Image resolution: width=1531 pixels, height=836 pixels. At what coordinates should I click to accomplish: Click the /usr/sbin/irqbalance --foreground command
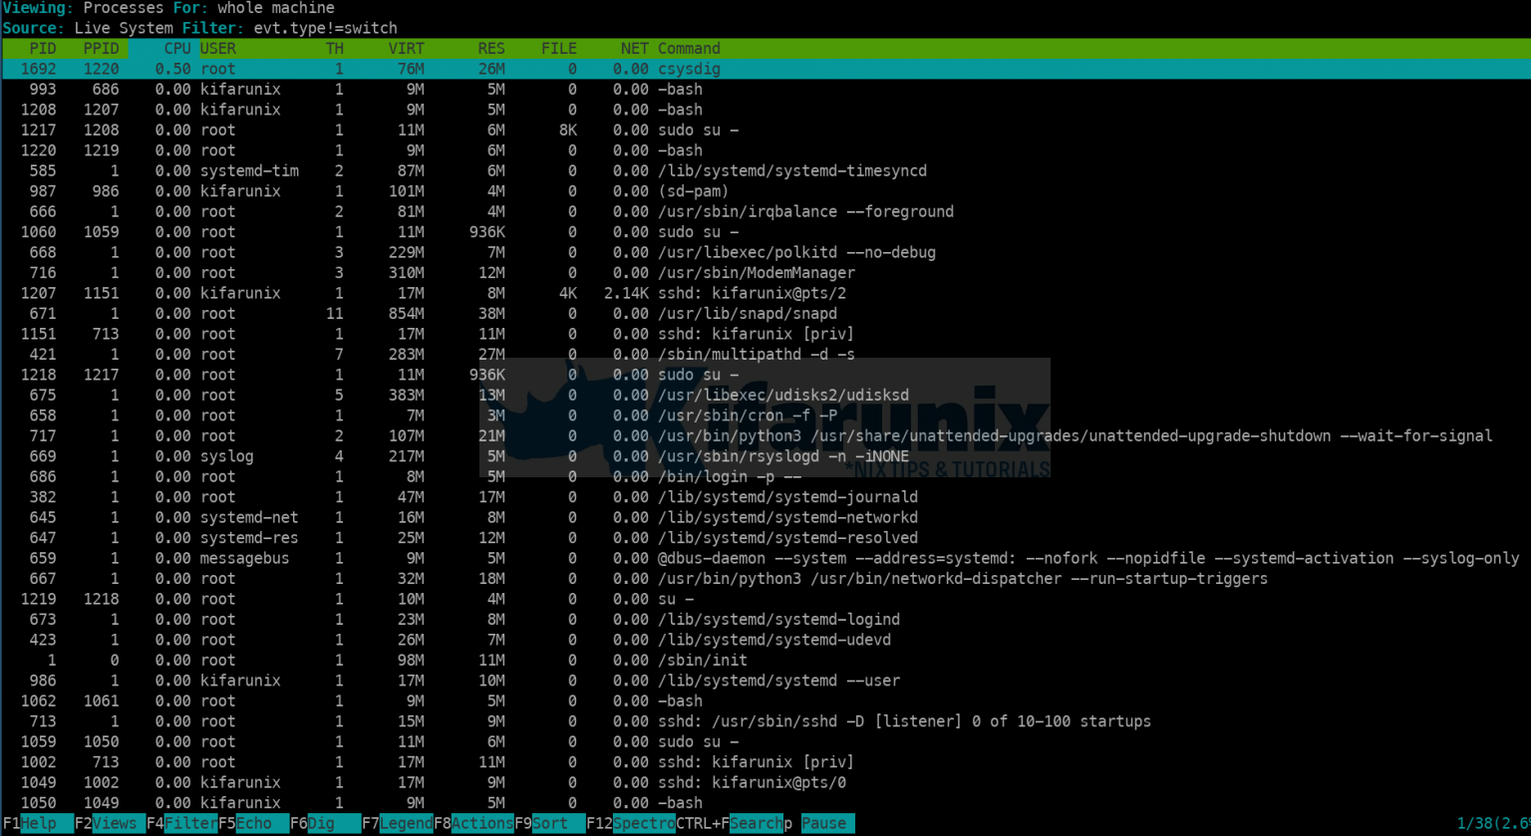click(805, 211)
